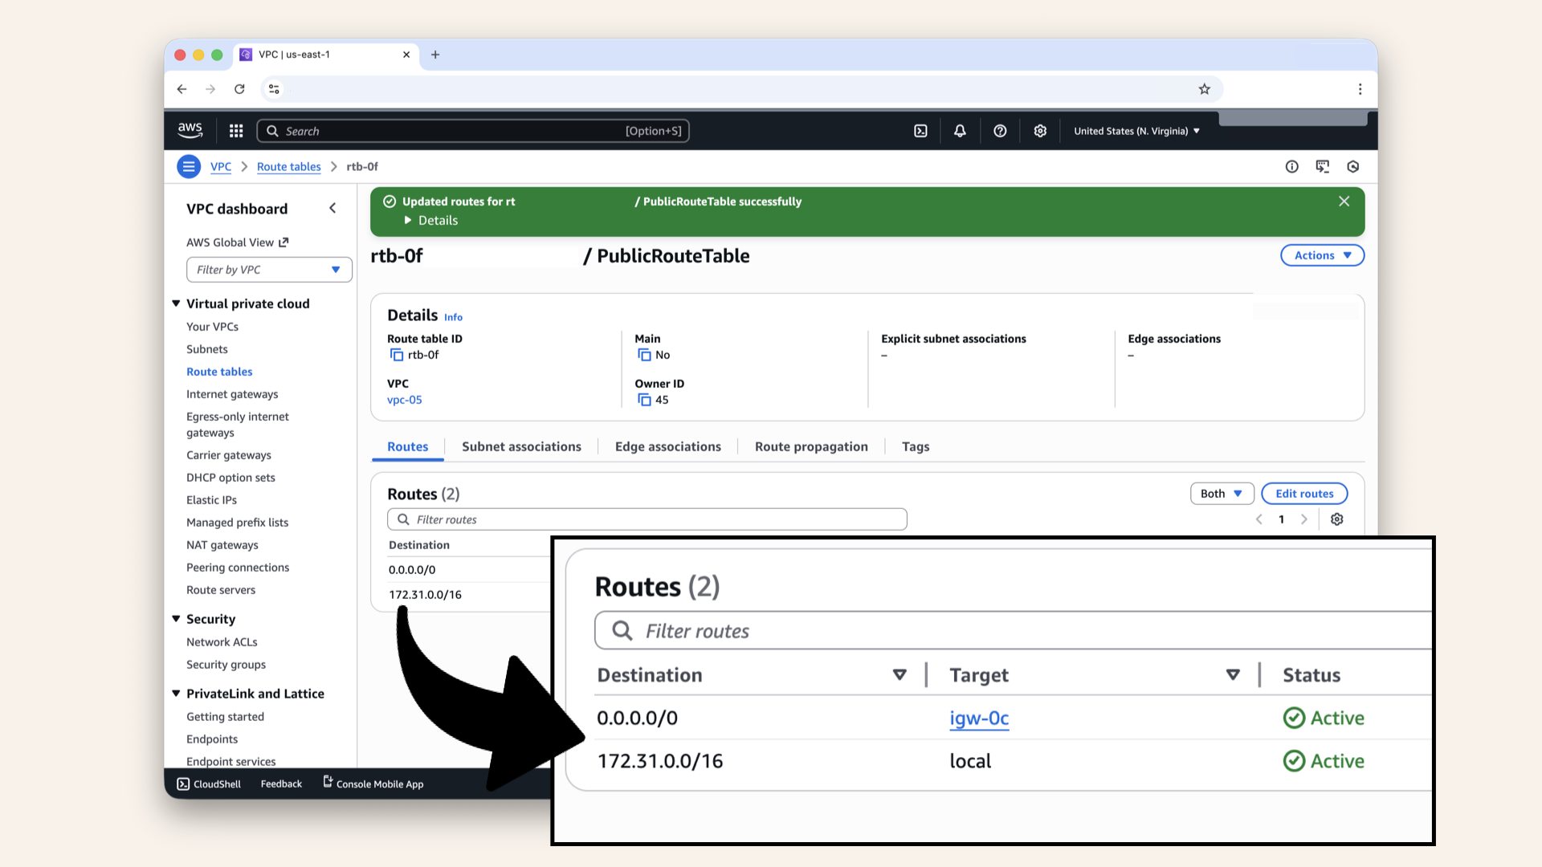This screenshot has width=1542, height=867.
Task: Switch to the Subnet associations tab
Action: tap(521, 446)
